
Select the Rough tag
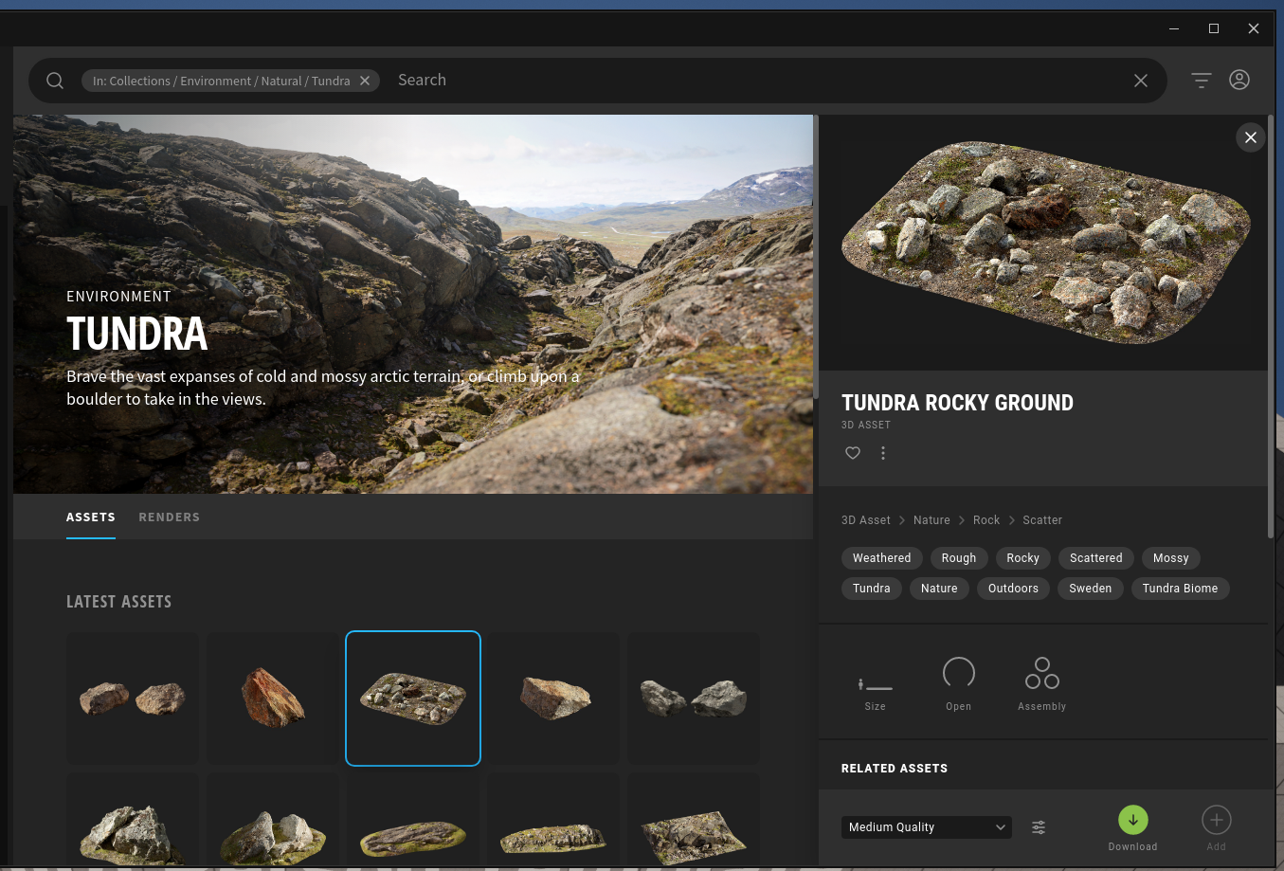959,558
